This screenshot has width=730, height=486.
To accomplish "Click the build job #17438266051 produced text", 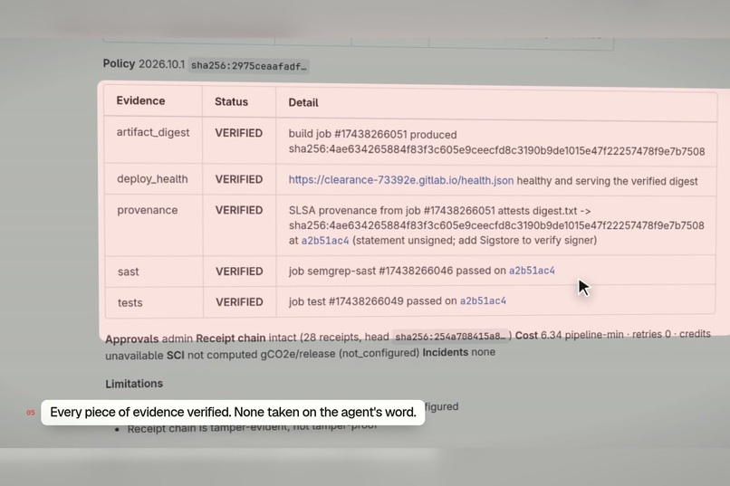I will (372, 135).
